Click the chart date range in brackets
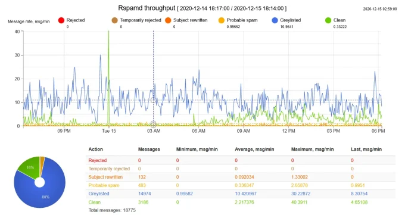Image resolution: width=405 pixels, height=215 pixels. [232, 8]
